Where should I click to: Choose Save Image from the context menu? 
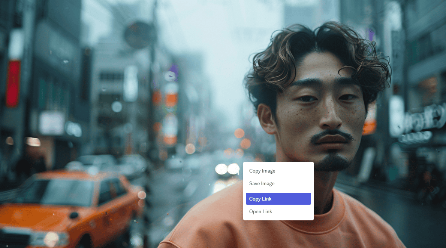click(262, 184)
